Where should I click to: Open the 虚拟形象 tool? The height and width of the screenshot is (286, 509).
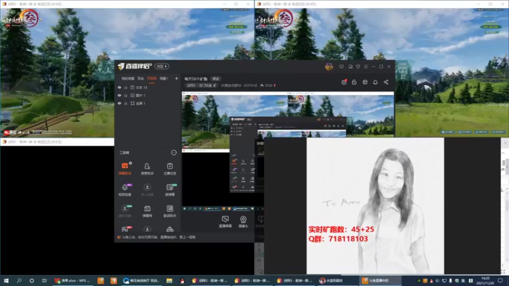125,211
